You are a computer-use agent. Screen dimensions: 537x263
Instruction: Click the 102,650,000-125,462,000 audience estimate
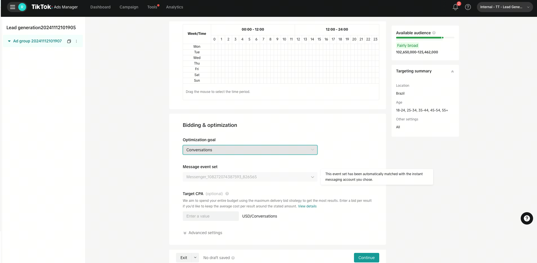click(x=417, y=52)
